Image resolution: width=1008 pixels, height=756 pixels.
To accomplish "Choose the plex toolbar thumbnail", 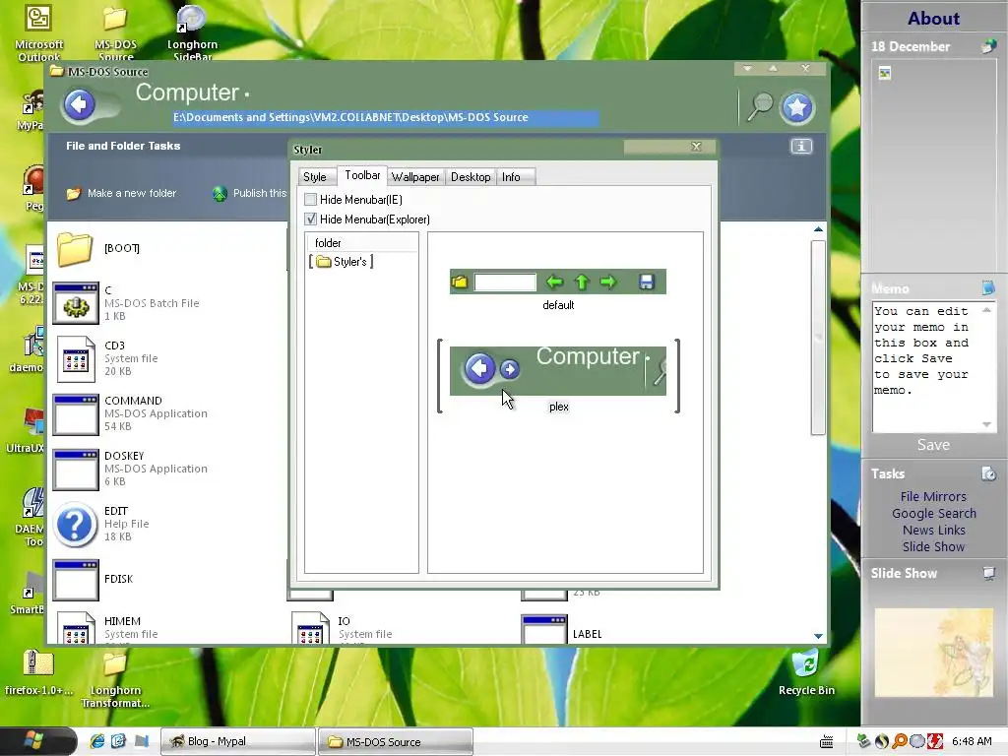I will [558, 371].
